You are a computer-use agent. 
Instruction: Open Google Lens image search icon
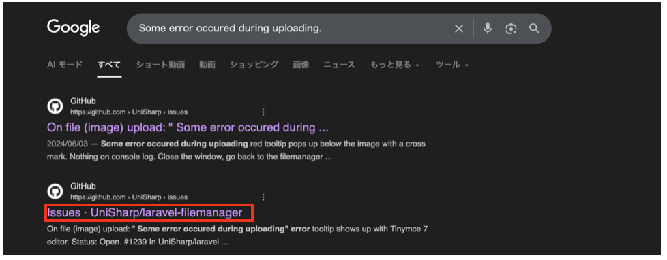point(511,29)
